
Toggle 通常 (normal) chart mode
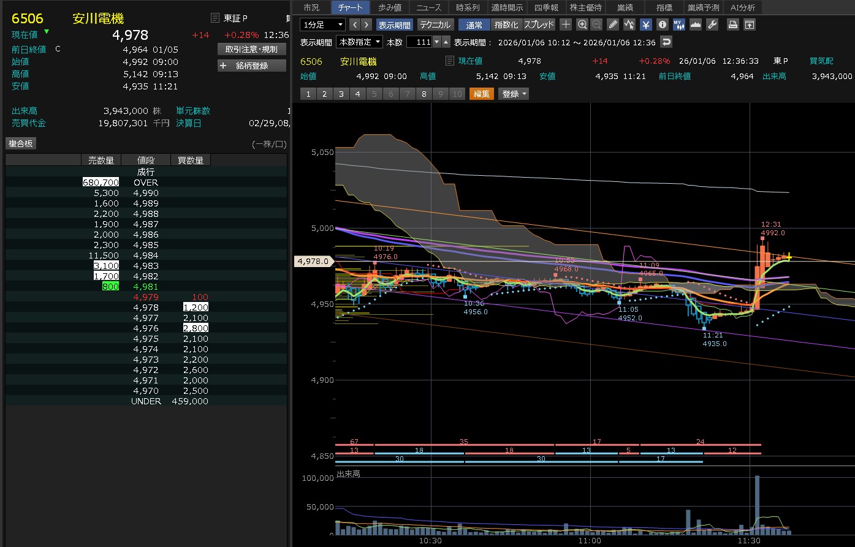474,25
